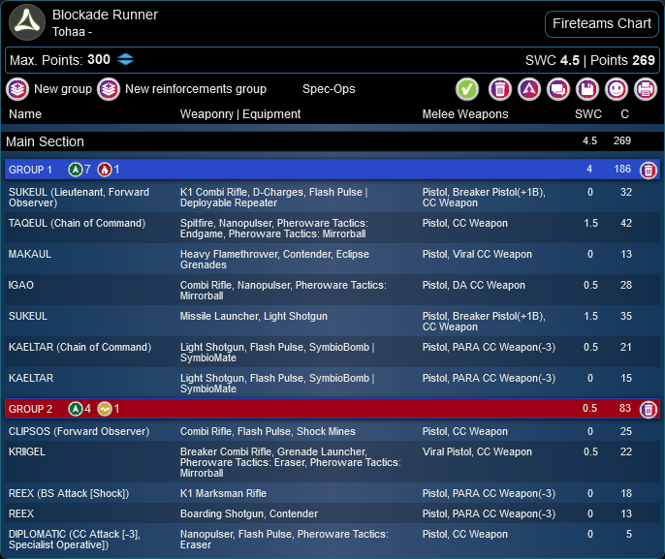The image size is (665, 559).
Task: Select the KRIIGEL trooper row
Action: tap(332, 462)
